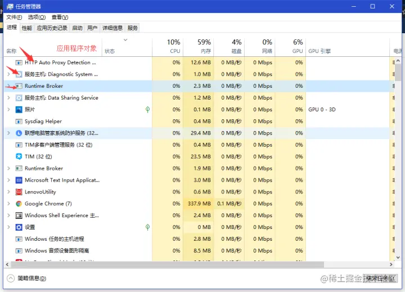Open the 文件(F) menu
Image resolution: width=405 pixels, height=292 pixels.
pos(14,17)
